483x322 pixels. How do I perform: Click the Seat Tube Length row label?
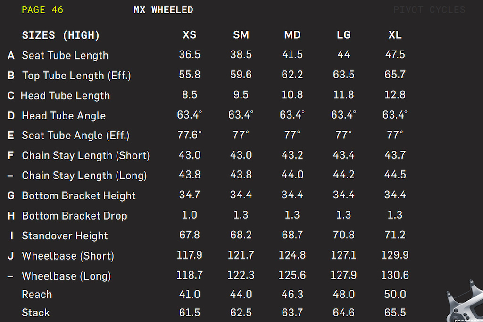(65, 56)
